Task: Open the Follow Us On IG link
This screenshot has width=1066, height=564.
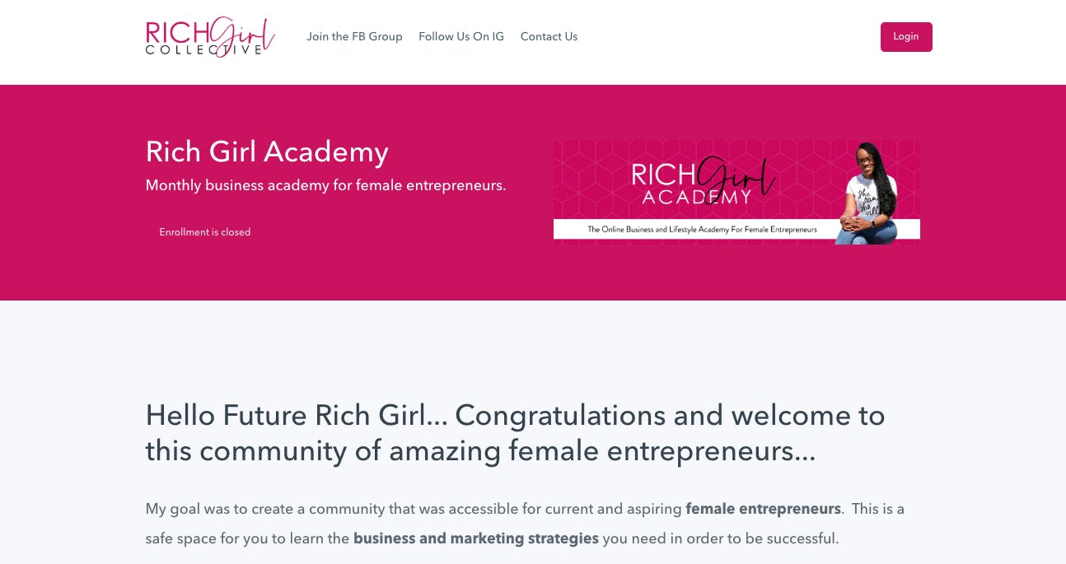Action: (461, 36)
